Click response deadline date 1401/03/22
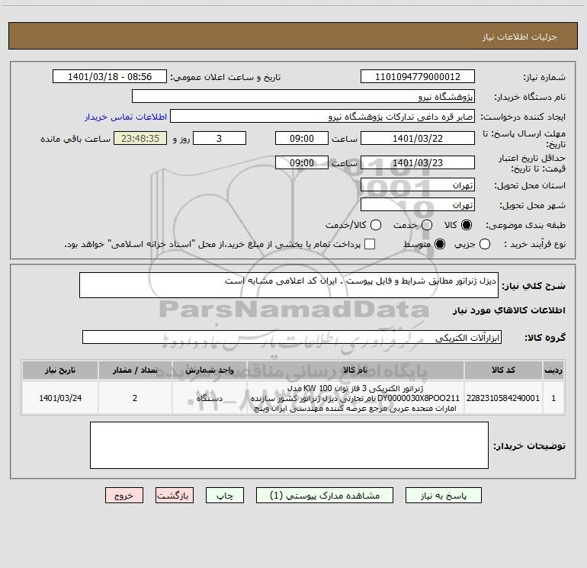 [x=418, y=138]
